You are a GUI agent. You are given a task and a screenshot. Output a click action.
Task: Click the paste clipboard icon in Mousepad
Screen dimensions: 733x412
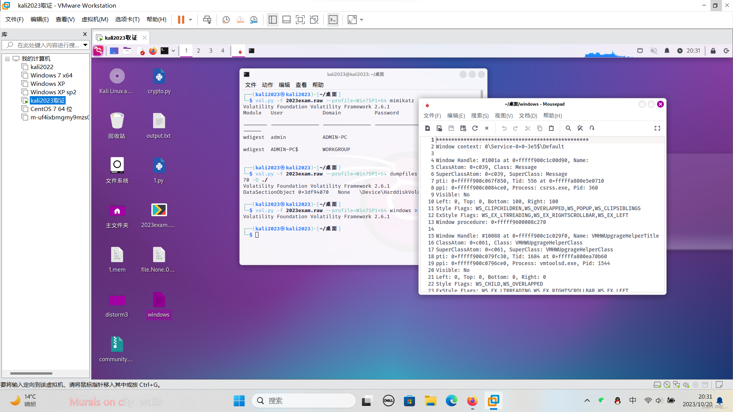[551, 128]
